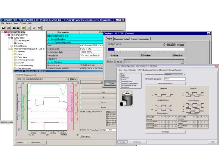Screen dimensions: 219x164
Task: Click the MICROMASTER 440 tree node icon
Action: [9, 35]
